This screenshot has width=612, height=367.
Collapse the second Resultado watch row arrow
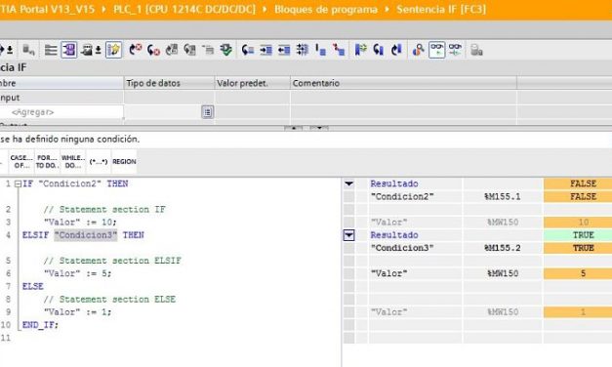coord(348,235)
